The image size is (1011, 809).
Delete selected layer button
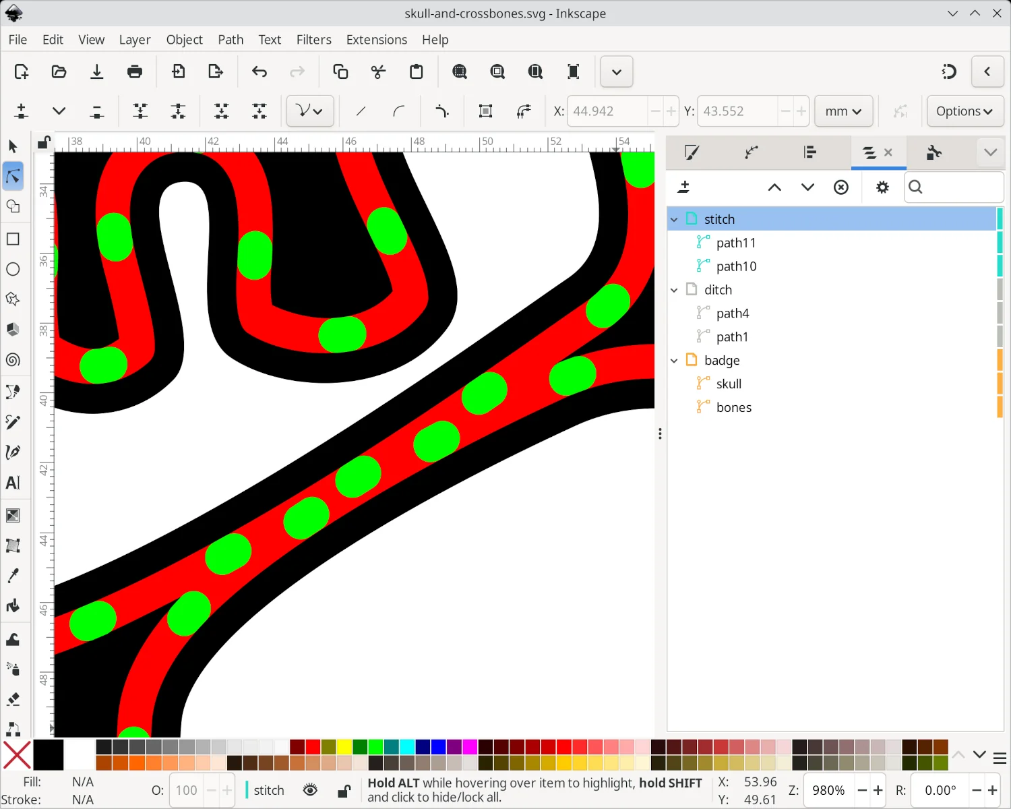pos(841,187)
